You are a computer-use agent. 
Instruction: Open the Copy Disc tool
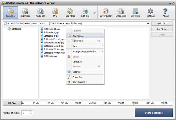[70, 13]
